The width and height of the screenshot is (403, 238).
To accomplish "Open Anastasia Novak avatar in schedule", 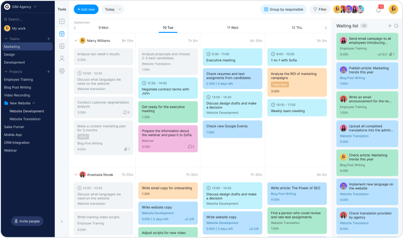I will (x=82, y=174).
